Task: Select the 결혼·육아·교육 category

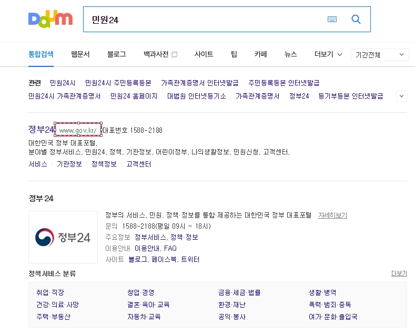Action: point(148,304)
